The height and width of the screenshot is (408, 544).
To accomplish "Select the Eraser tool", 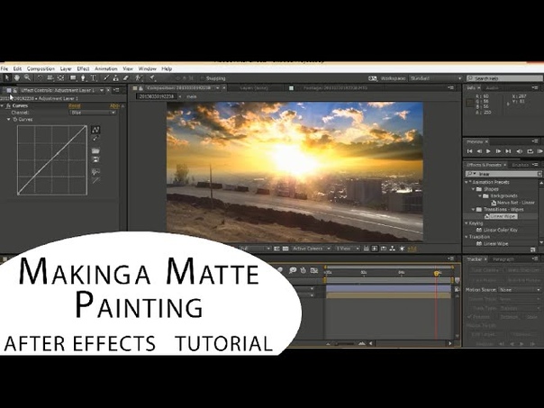I will click(125, 78).
